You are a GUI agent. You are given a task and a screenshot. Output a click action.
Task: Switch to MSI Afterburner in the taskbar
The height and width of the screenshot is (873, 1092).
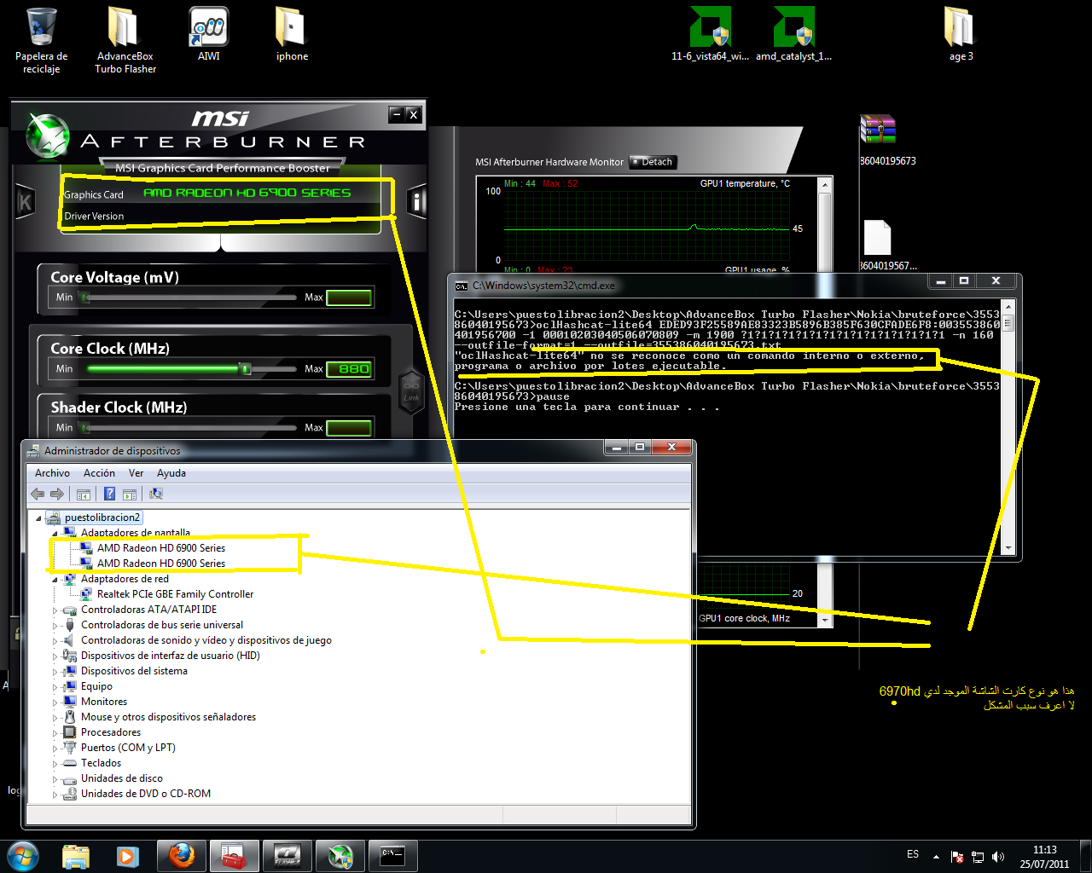[340, 856]
